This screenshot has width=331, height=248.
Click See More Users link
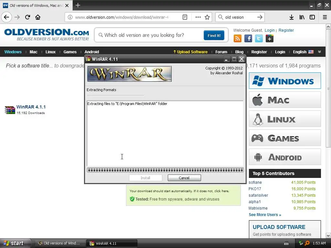(265, 215)
